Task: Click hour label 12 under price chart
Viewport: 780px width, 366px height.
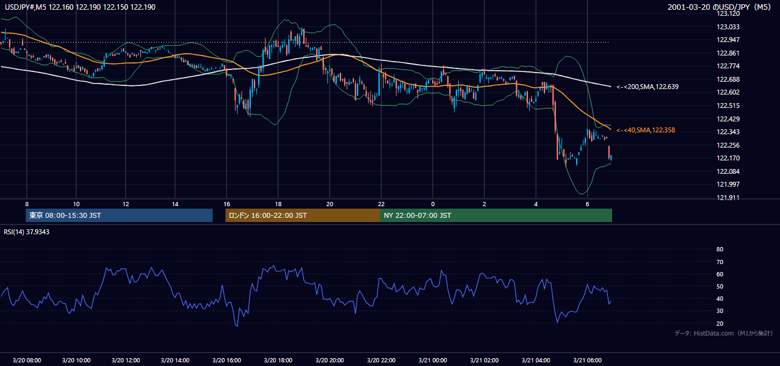Action: click(125, 204)
